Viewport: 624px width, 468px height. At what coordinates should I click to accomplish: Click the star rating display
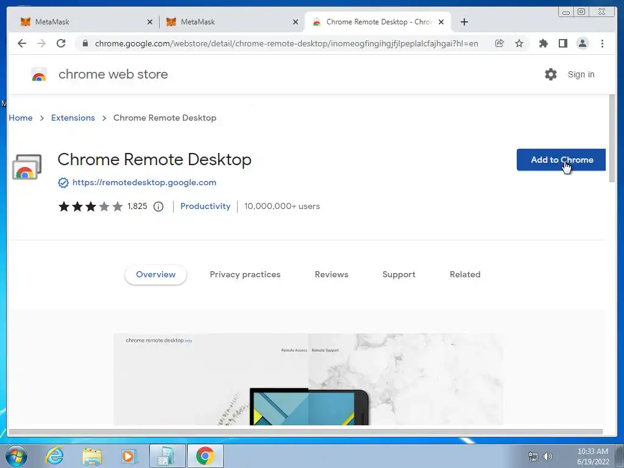tap(91, 207)
